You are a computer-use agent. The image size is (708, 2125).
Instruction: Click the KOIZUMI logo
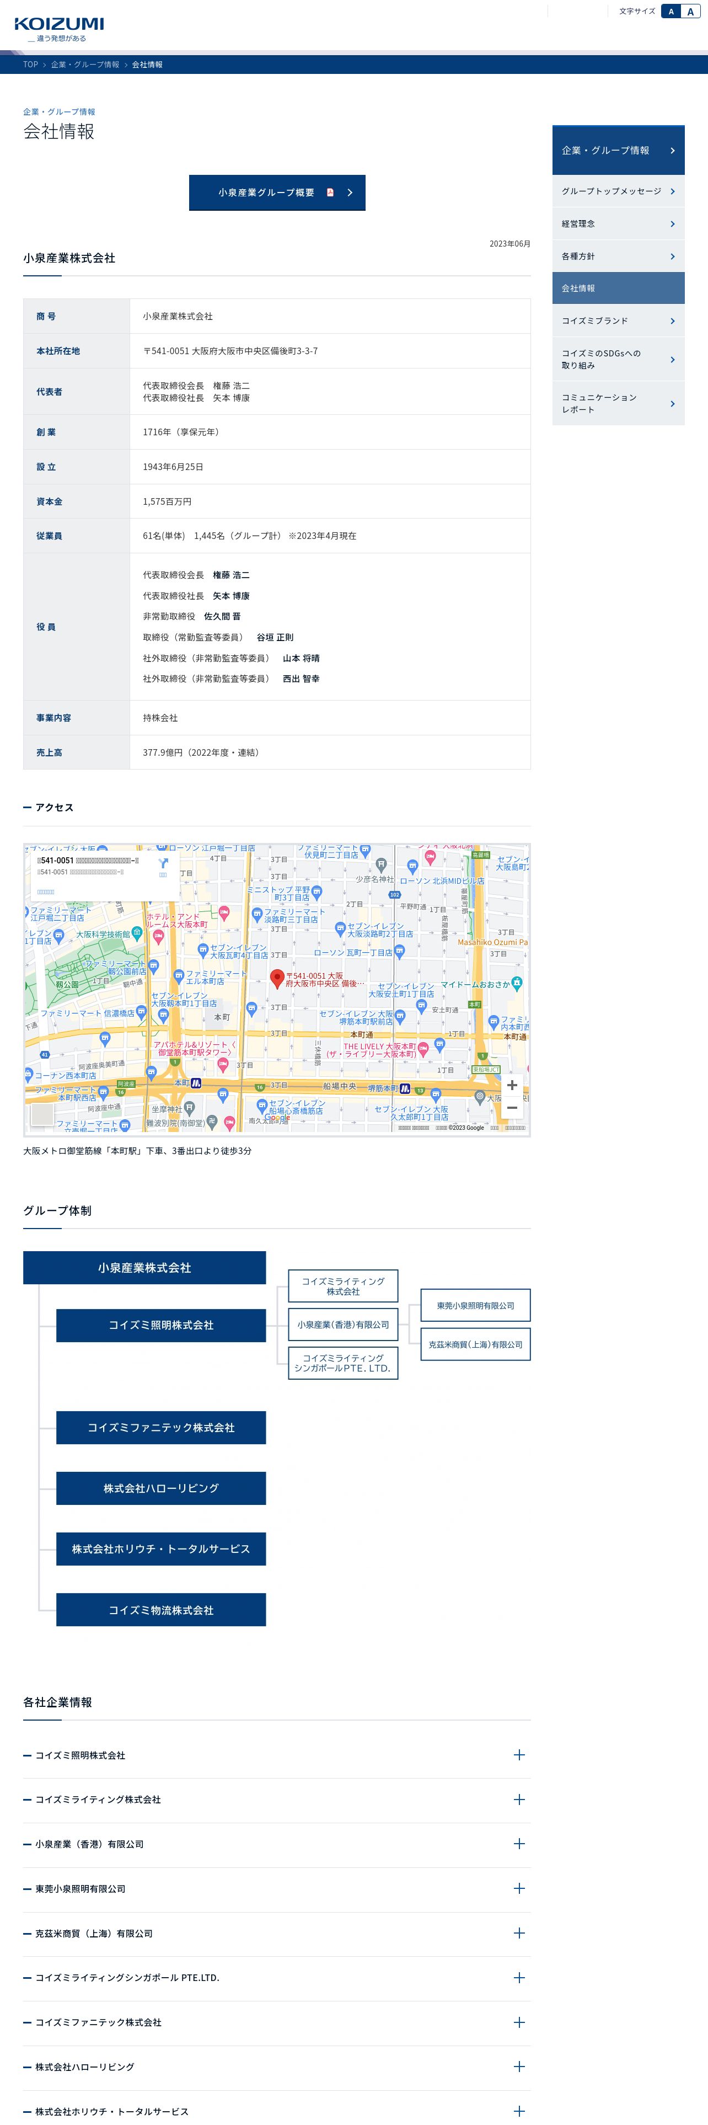[x=60, y=30]
